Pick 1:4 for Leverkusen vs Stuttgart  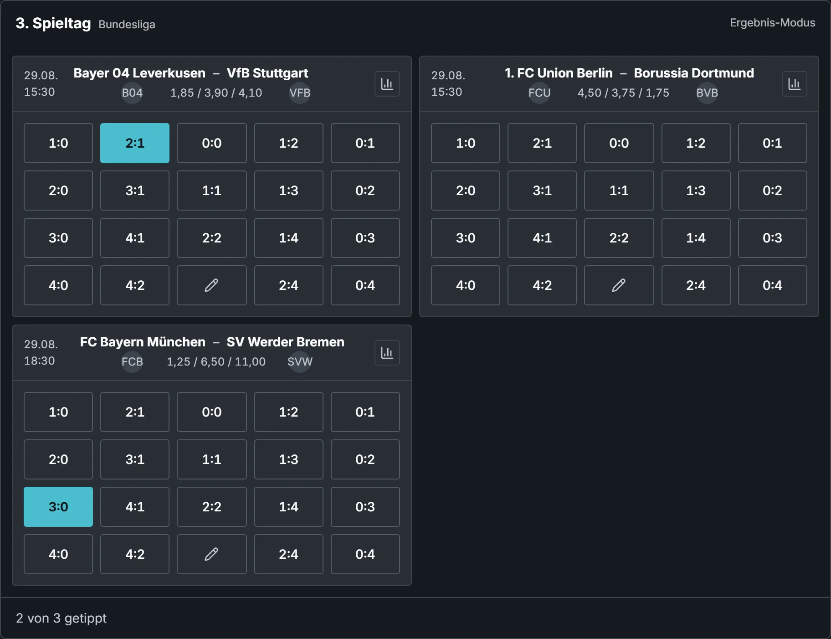[289, 238]
